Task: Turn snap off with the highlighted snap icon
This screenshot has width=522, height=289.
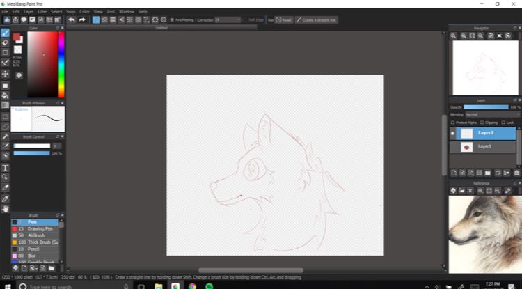Action: click(x=96, y=20)
